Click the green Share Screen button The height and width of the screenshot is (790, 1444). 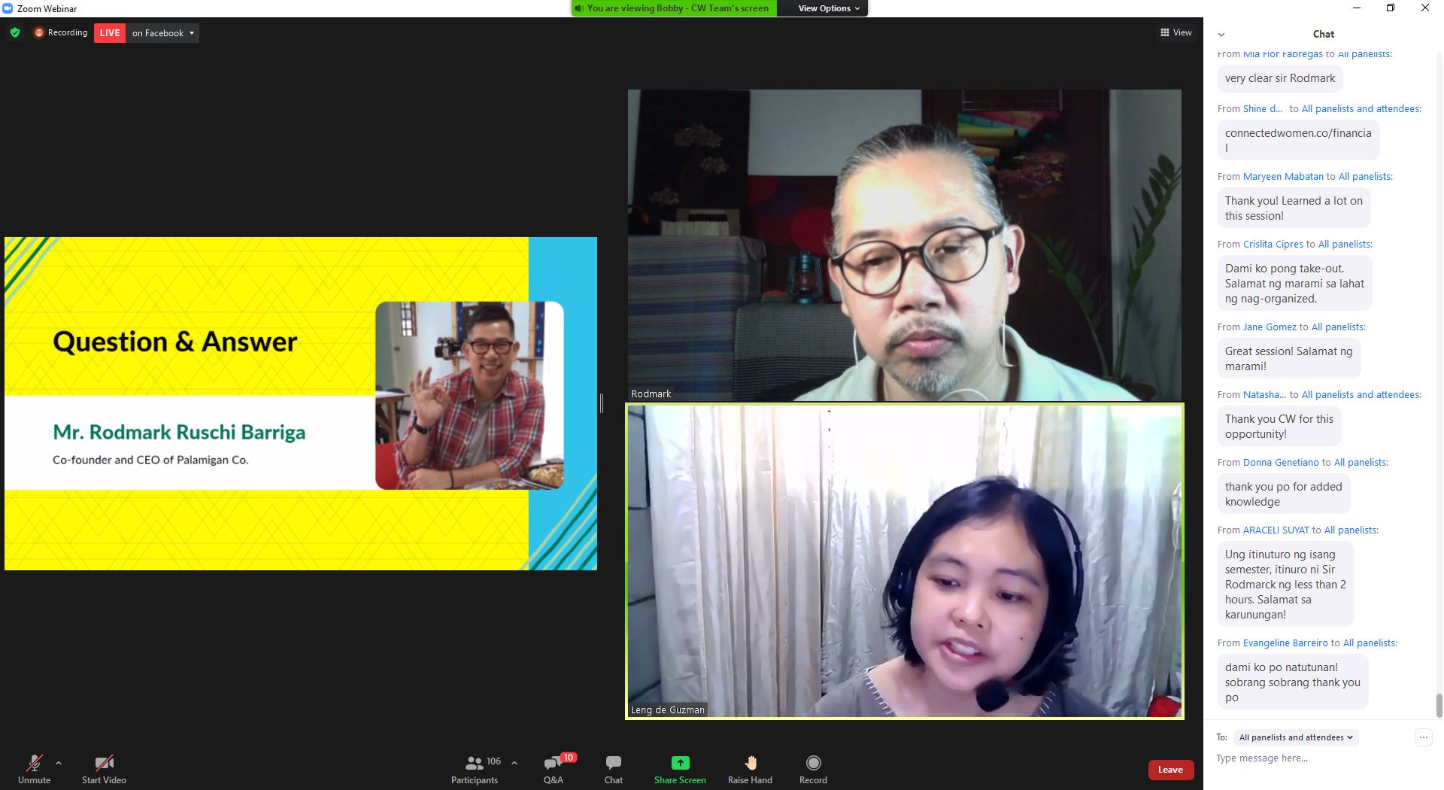click(680, 770)
